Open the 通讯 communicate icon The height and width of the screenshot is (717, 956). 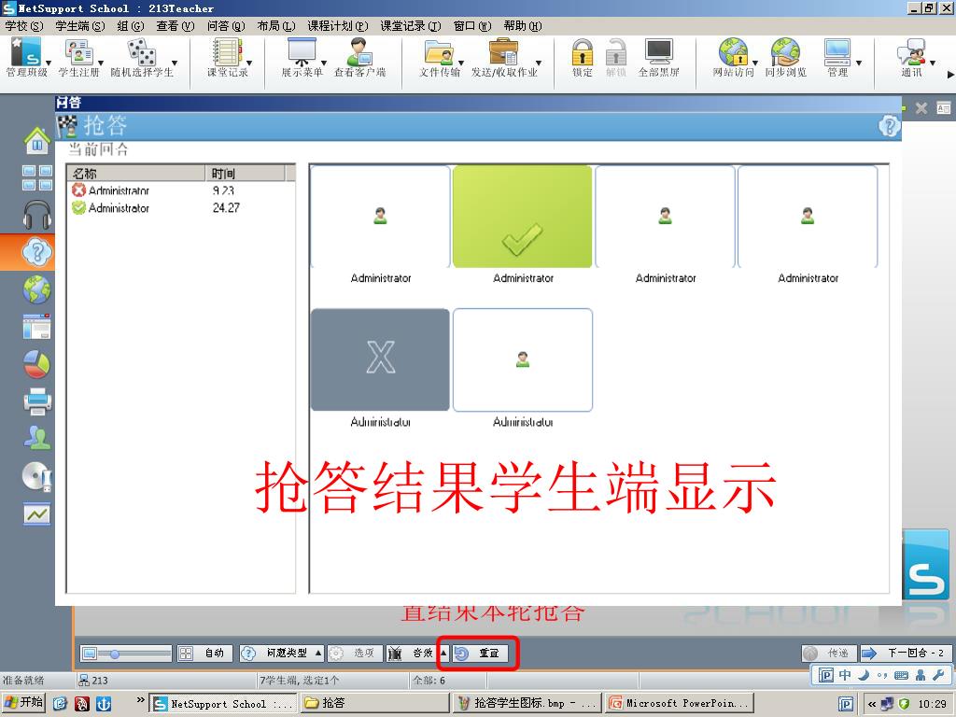point(911,57)
